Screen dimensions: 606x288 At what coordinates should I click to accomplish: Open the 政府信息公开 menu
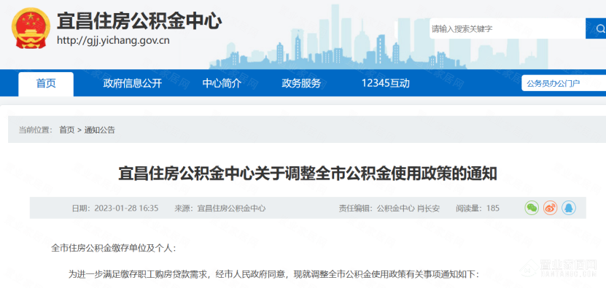[x=132, y=84]
